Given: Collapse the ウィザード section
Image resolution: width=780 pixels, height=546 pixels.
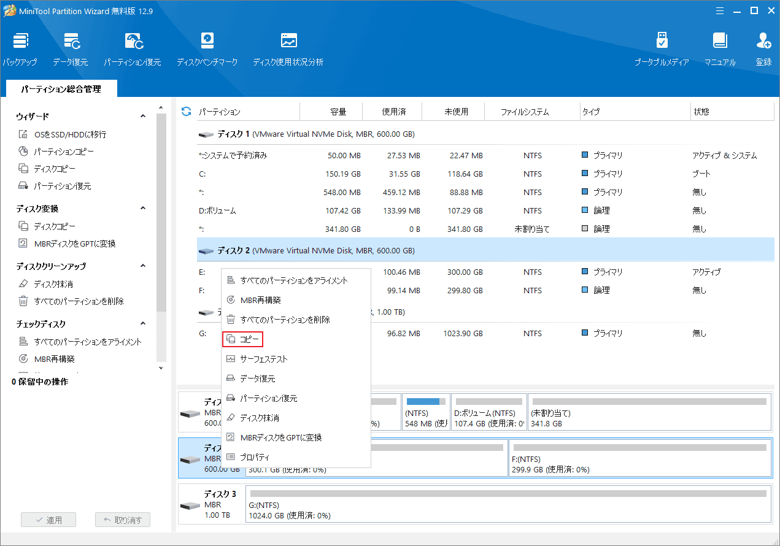Looking at the screenshot, I should [x=143, y=116].
